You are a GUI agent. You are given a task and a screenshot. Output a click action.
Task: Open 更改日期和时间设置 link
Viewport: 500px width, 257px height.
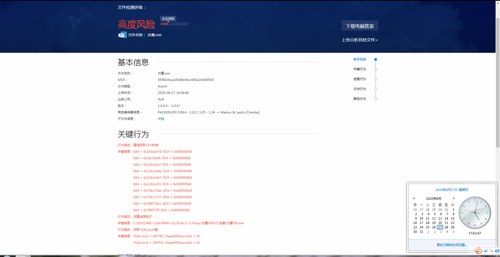[x=452, y=245]
